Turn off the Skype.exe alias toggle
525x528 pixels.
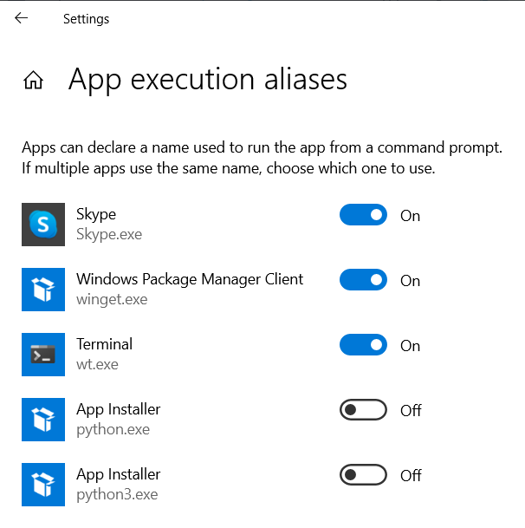click(363, 214)
